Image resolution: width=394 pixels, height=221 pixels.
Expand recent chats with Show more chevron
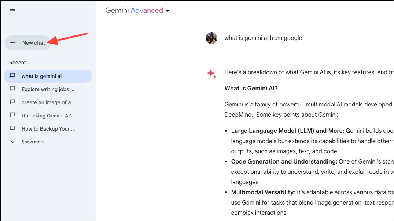click(13, 142)
